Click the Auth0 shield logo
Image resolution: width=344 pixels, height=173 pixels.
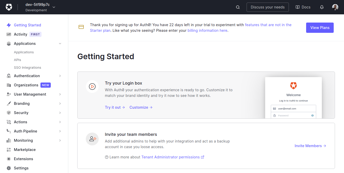tap(9, 7)
